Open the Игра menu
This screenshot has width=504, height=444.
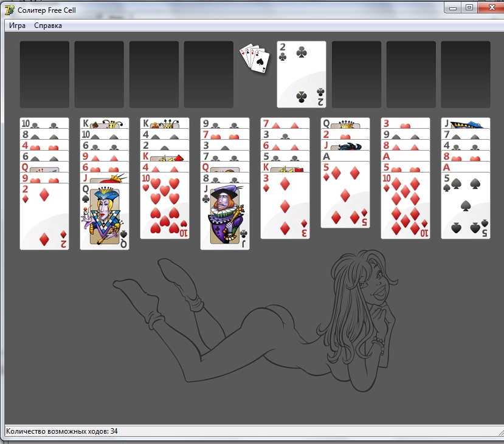click(17, 26)
